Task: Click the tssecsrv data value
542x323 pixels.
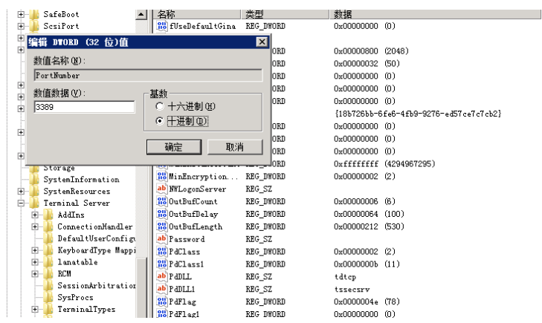Action: (352, 289)
